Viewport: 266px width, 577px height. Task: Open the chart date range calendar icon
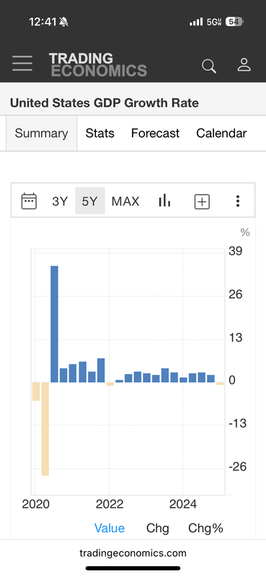[x=29, y=201]
